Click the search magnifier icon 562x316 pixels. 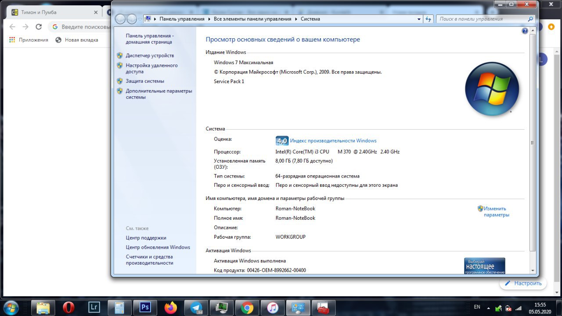(x=530, y=19)
